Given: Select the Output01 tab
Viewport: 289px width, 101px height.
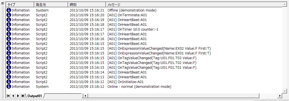Looking at the screenshot, I should tap(35, 96).
